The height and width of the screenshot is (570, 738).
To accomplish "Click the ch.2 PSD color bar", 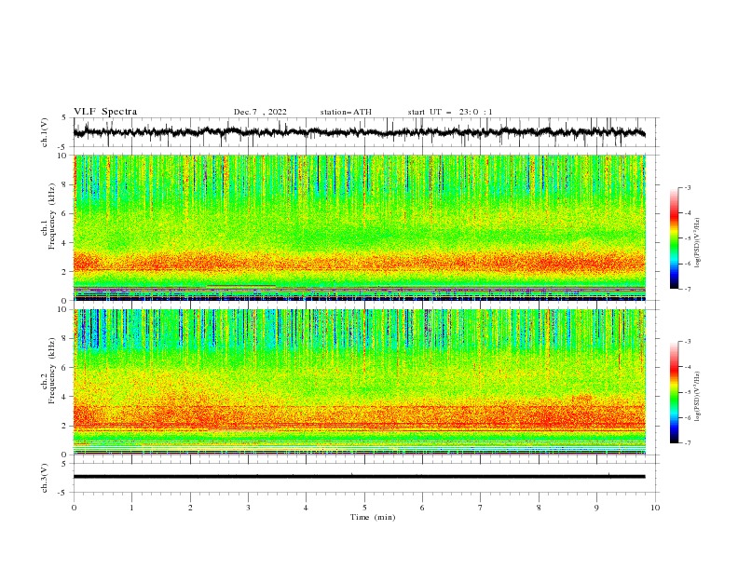I will (675, 392).
